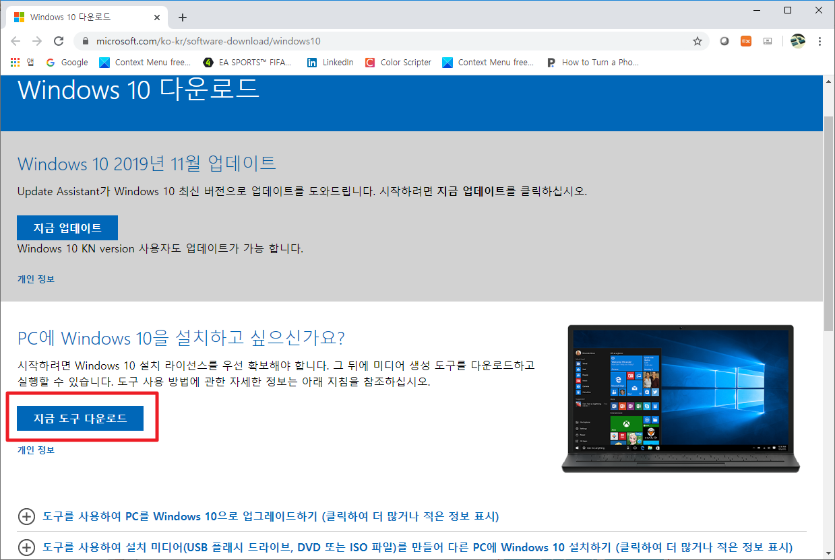
Task: Click the Windows 10 laptop image
Action: 681,398
